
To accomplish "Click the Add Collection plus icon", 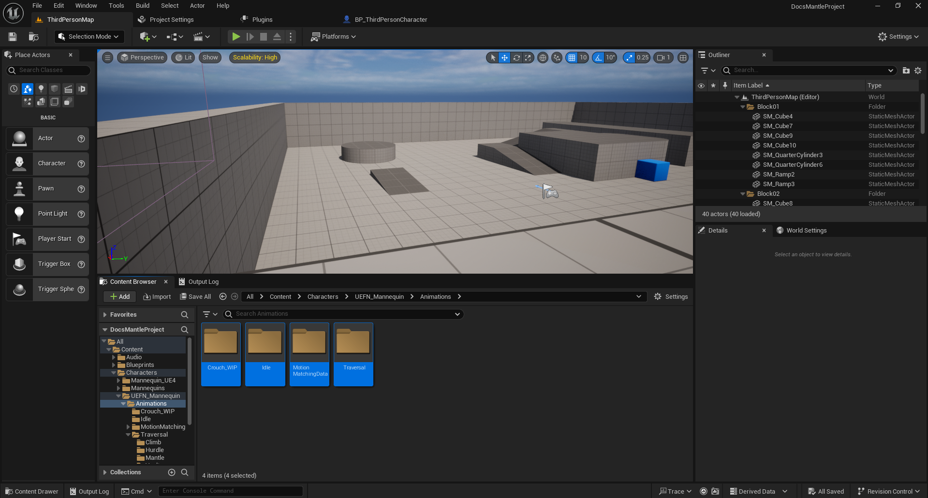I will pyautogui.click(x=172, y=472).
